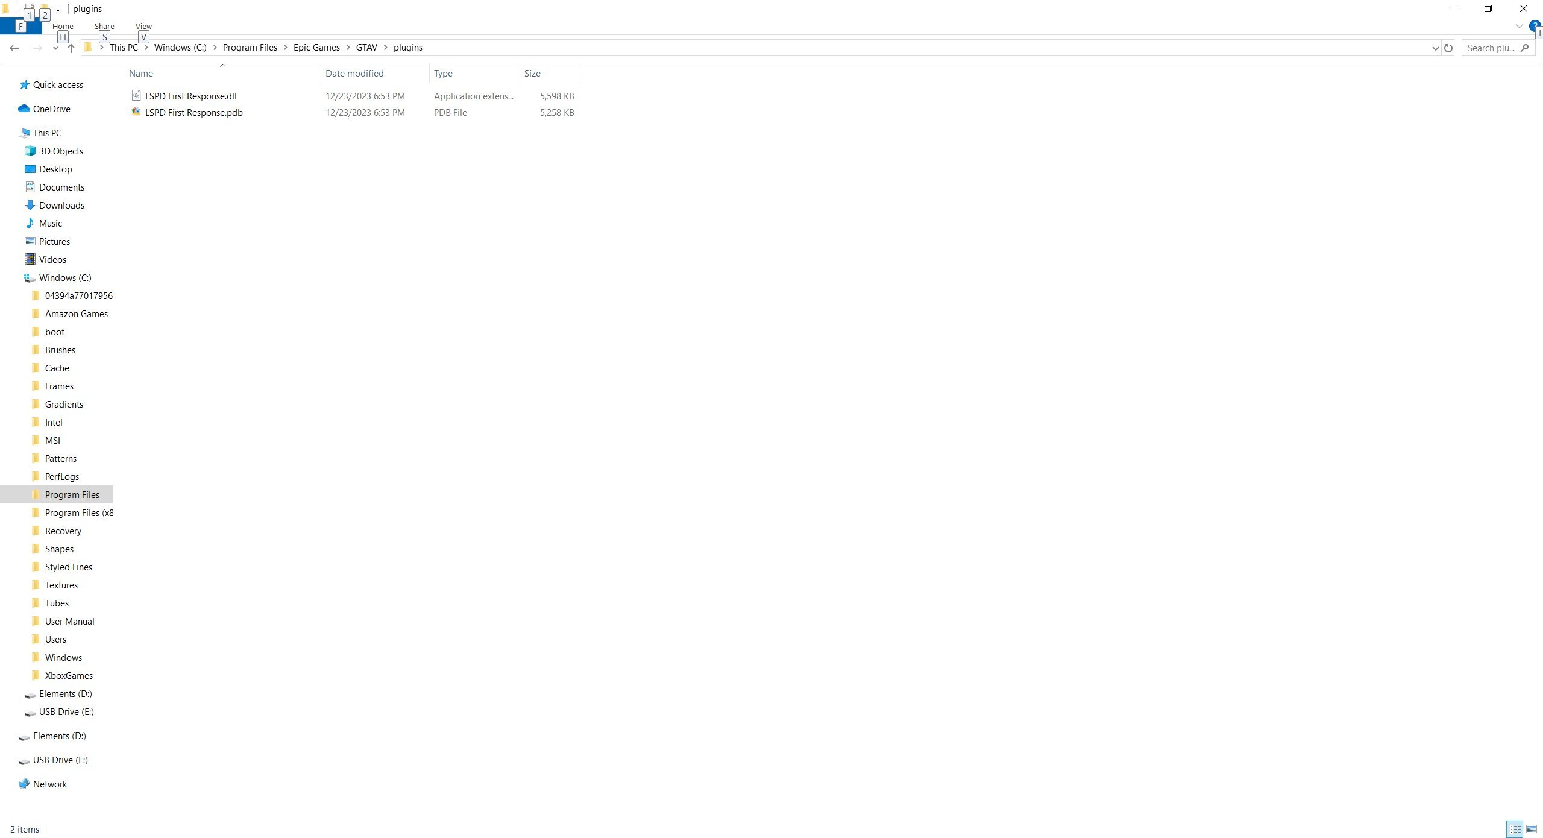This screenshot has width=1543, height=838.
Task: Open the Home ribbon tab
Action: point(63,27)
